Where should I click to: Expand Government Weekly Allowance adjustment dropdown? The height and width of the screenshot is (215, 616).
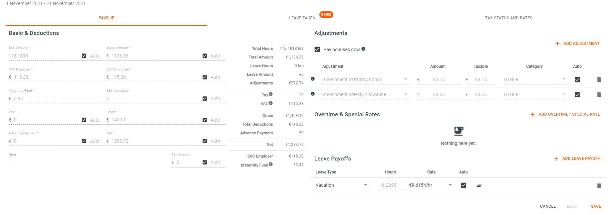coord(365,94)
